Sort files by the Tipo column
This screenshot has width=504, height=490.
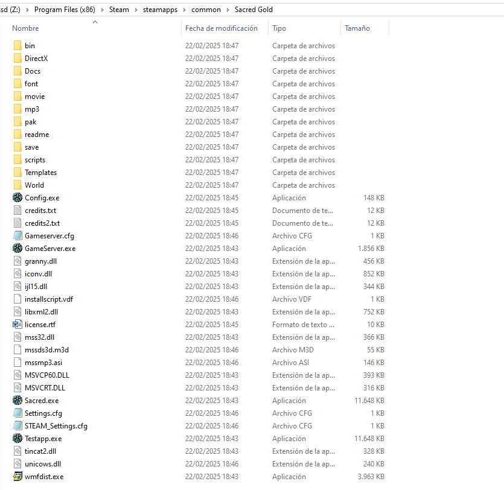tap(279, 28)
